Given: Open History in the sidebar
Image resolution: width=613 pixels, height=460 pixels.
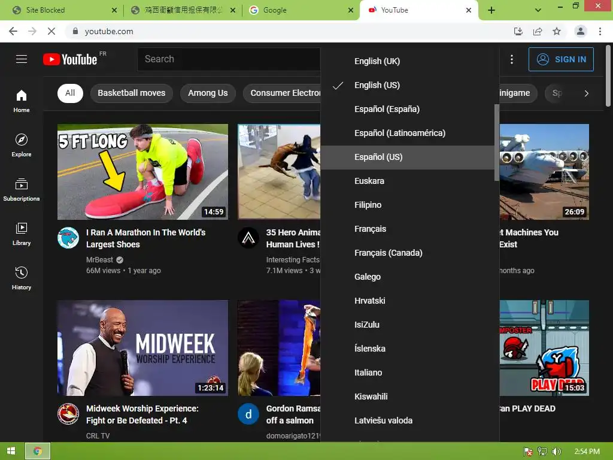Looking at the screenshot, I should coord(22,278).
